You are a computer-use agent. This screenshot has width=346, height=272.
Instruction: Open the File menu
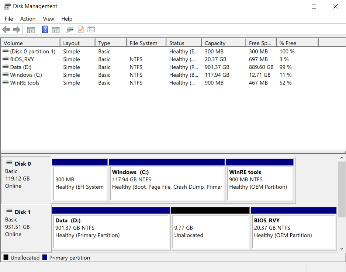click(x=9, y=19)
